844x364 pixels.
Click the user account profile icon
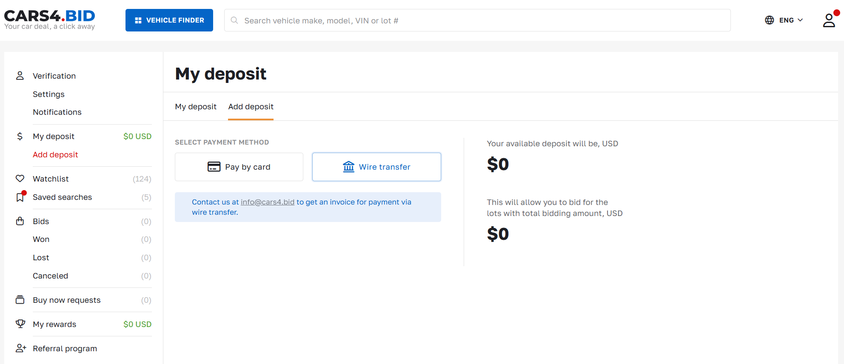829,20
